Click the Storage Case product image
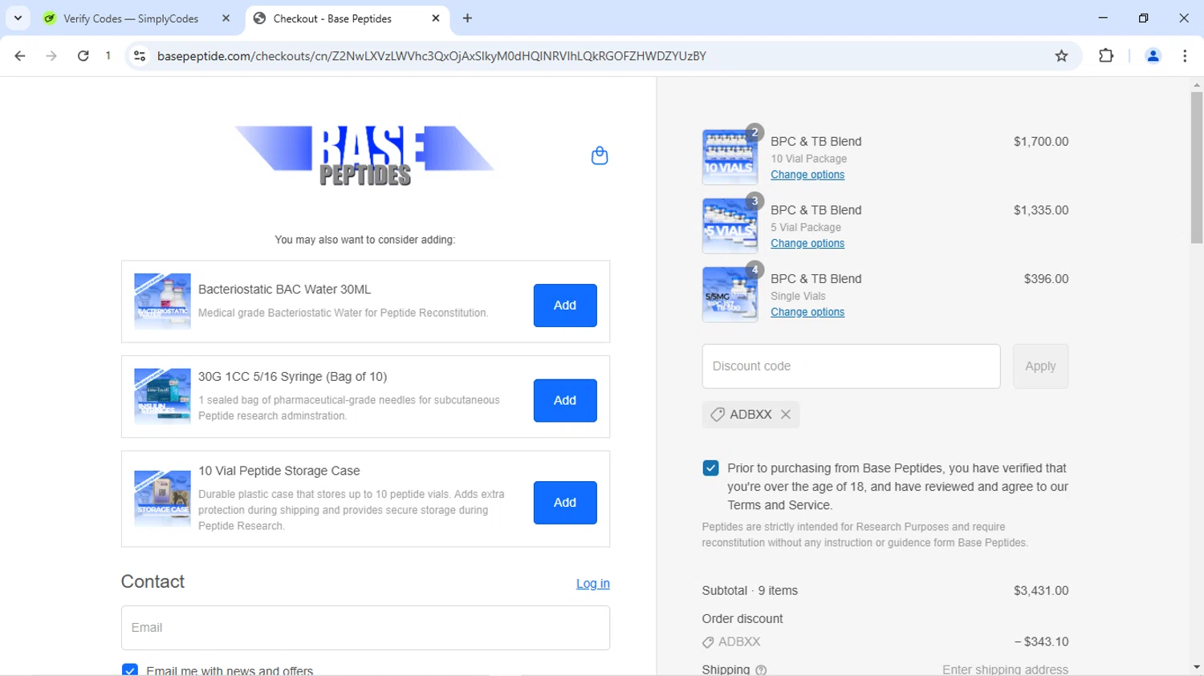Viewport: 1204px width, 676px height. pos(162,499)
